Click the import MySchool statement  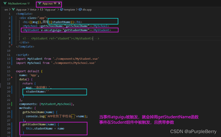(x=56, y=63)
